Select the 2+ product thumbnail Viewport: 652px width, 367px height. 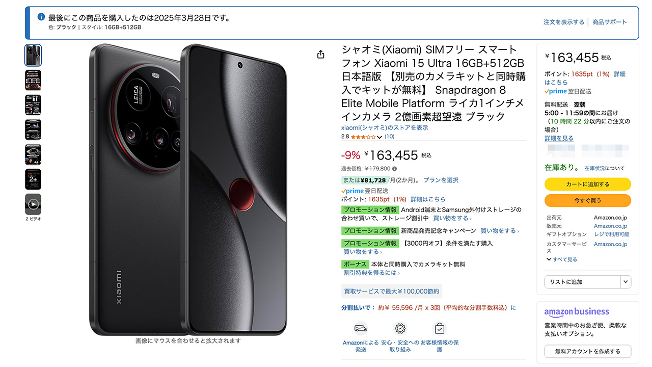pyautogui.click(x=33, y=179)
